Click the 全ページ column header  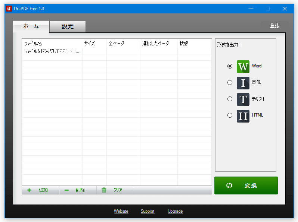123,44
